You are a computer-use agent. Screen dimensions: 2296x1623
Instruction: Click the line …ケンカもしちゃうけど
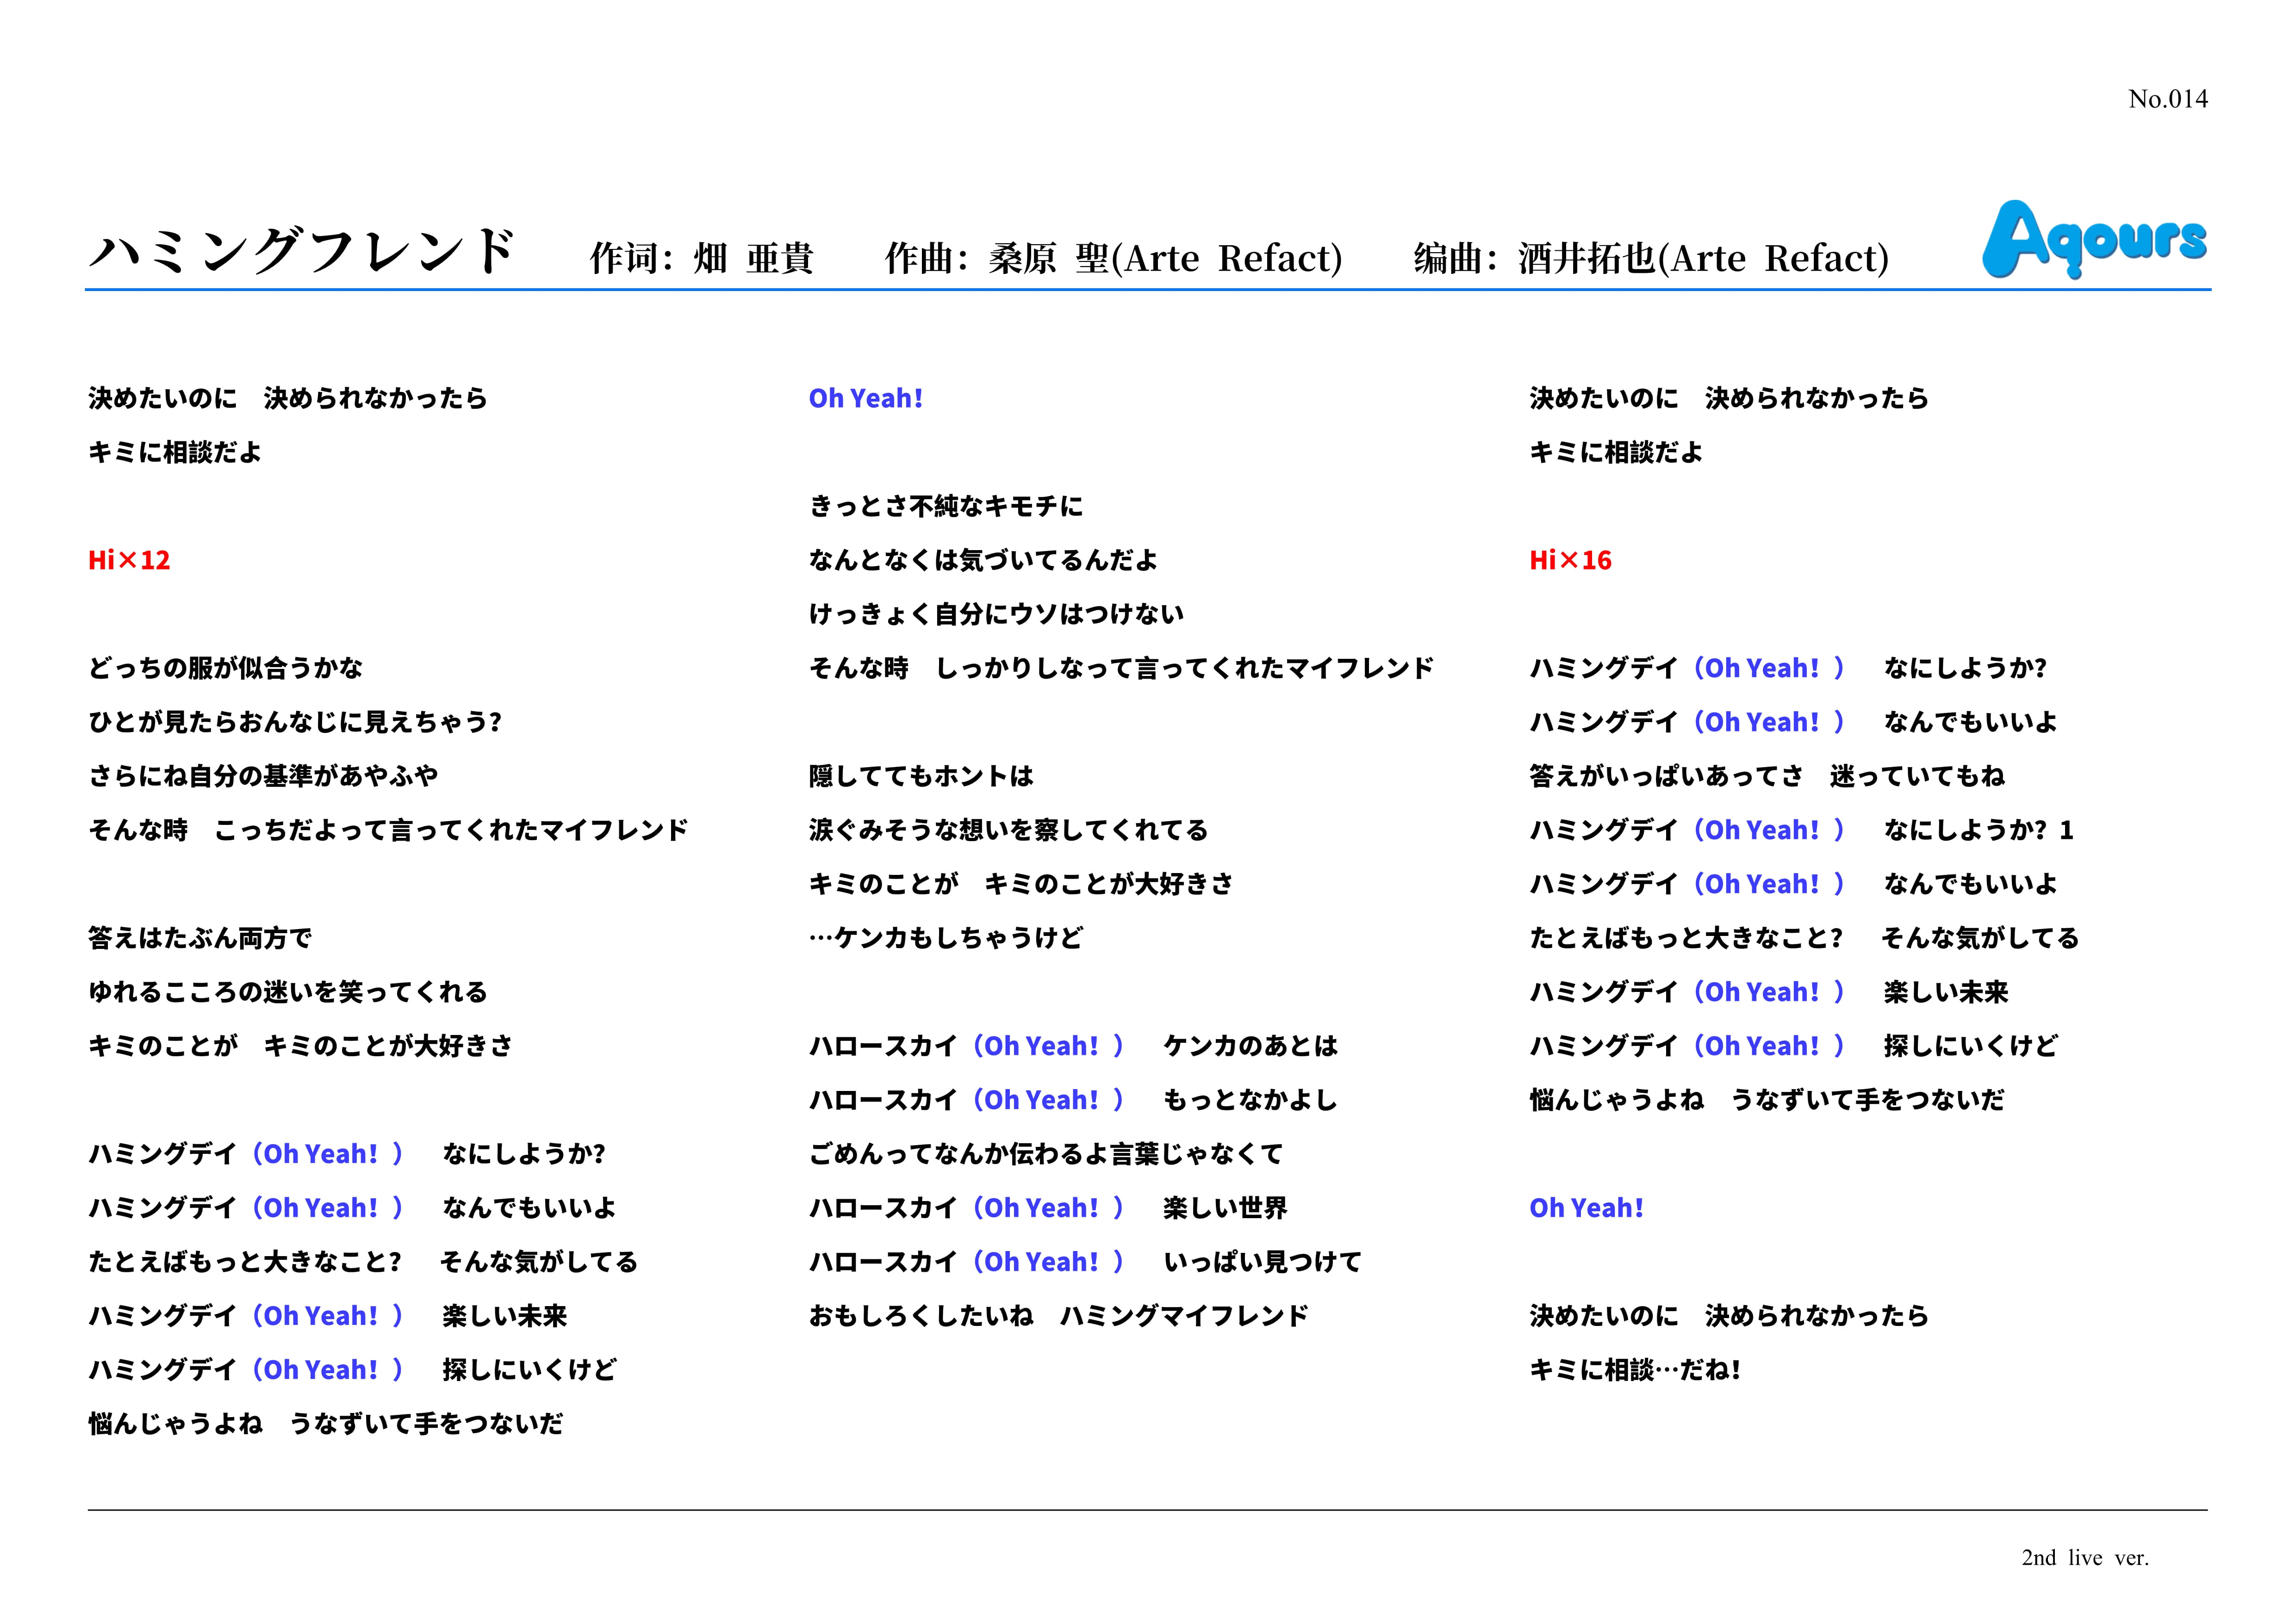click(x=946, y=937)
